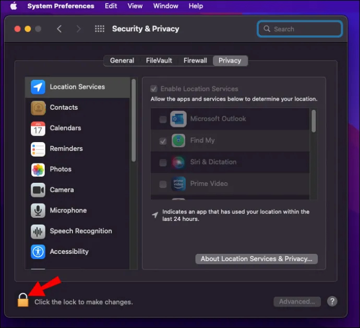Click the magnifier icon in Search
Viewport: 360px width, 328px height.
tap(267, 29)
